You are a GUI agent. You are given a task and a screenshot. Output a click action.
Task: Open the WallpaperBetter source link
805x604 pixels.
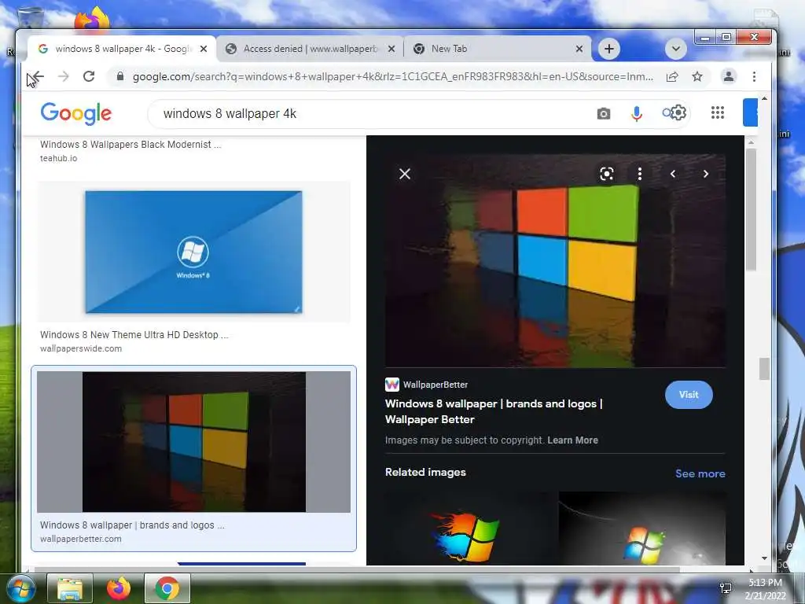pos(427,384)
